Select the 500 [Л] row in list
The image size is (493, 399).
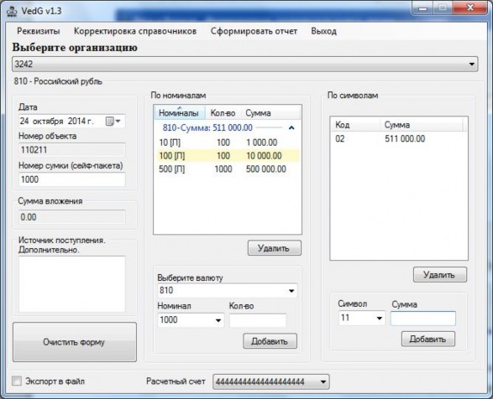(x=227, y=169)
